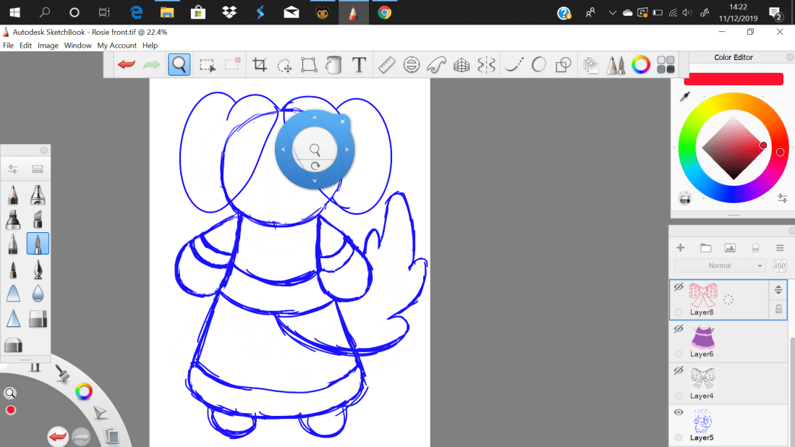The width and height of the screenshot is (795, 447).
Task: Open the My Account menu
Action: (x=117, y=46)
